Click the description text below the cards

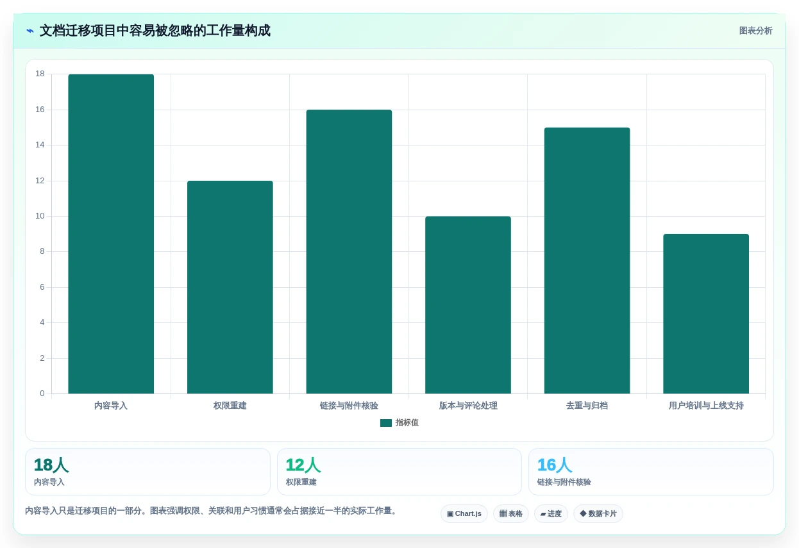[x=212, y=511]
